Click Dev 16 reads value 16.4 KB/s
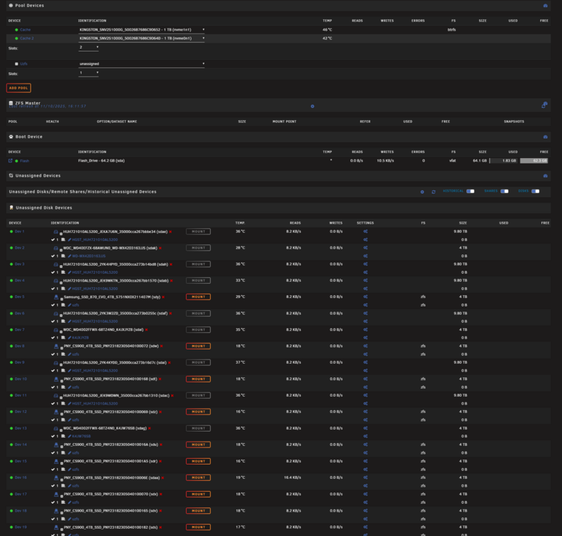This screenshot has height=536, width=562. [292, 477]
